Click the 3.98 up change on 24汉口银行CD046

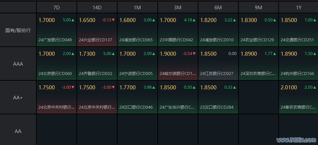[149, 87]
